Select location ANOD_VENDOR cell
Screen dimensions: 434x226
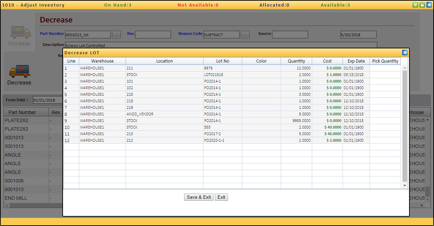[165, 114]
